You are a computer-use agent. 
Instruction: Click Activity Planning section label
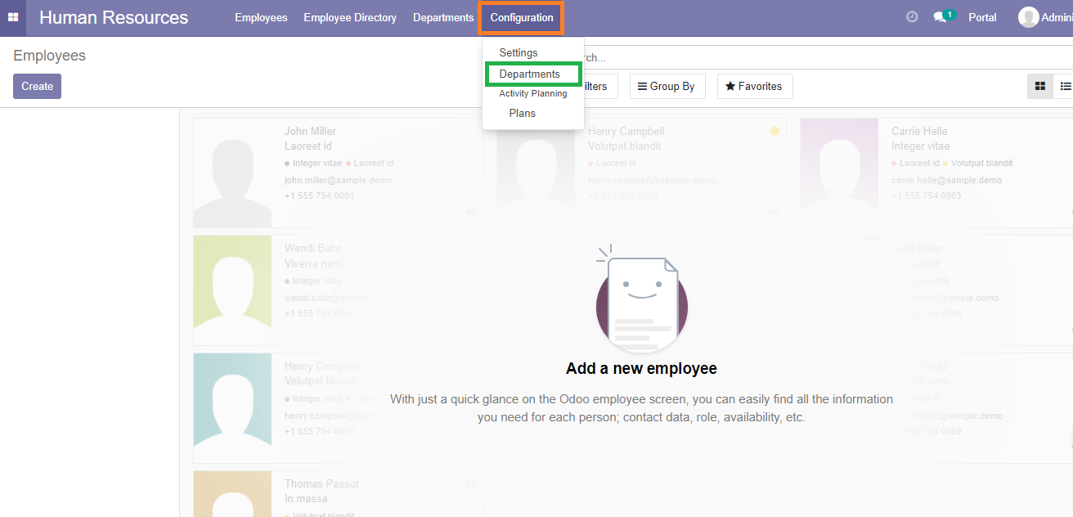[x=533, y=93]
